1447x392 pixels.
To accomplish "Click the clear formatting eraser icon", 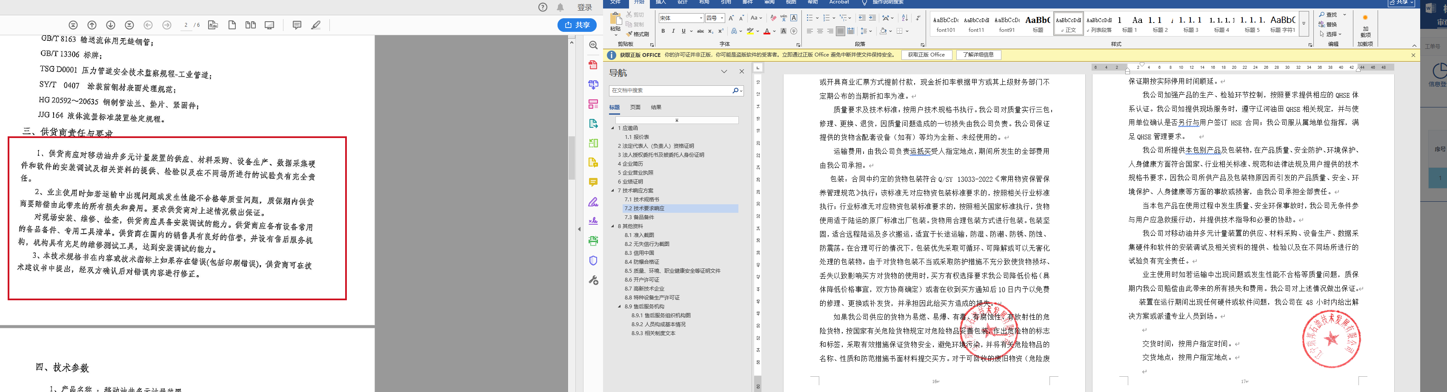I will 773,18.
